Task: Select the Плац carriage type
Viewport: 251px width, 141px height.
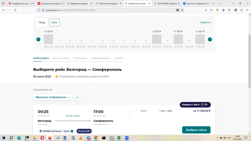Action: click(42, 23)
